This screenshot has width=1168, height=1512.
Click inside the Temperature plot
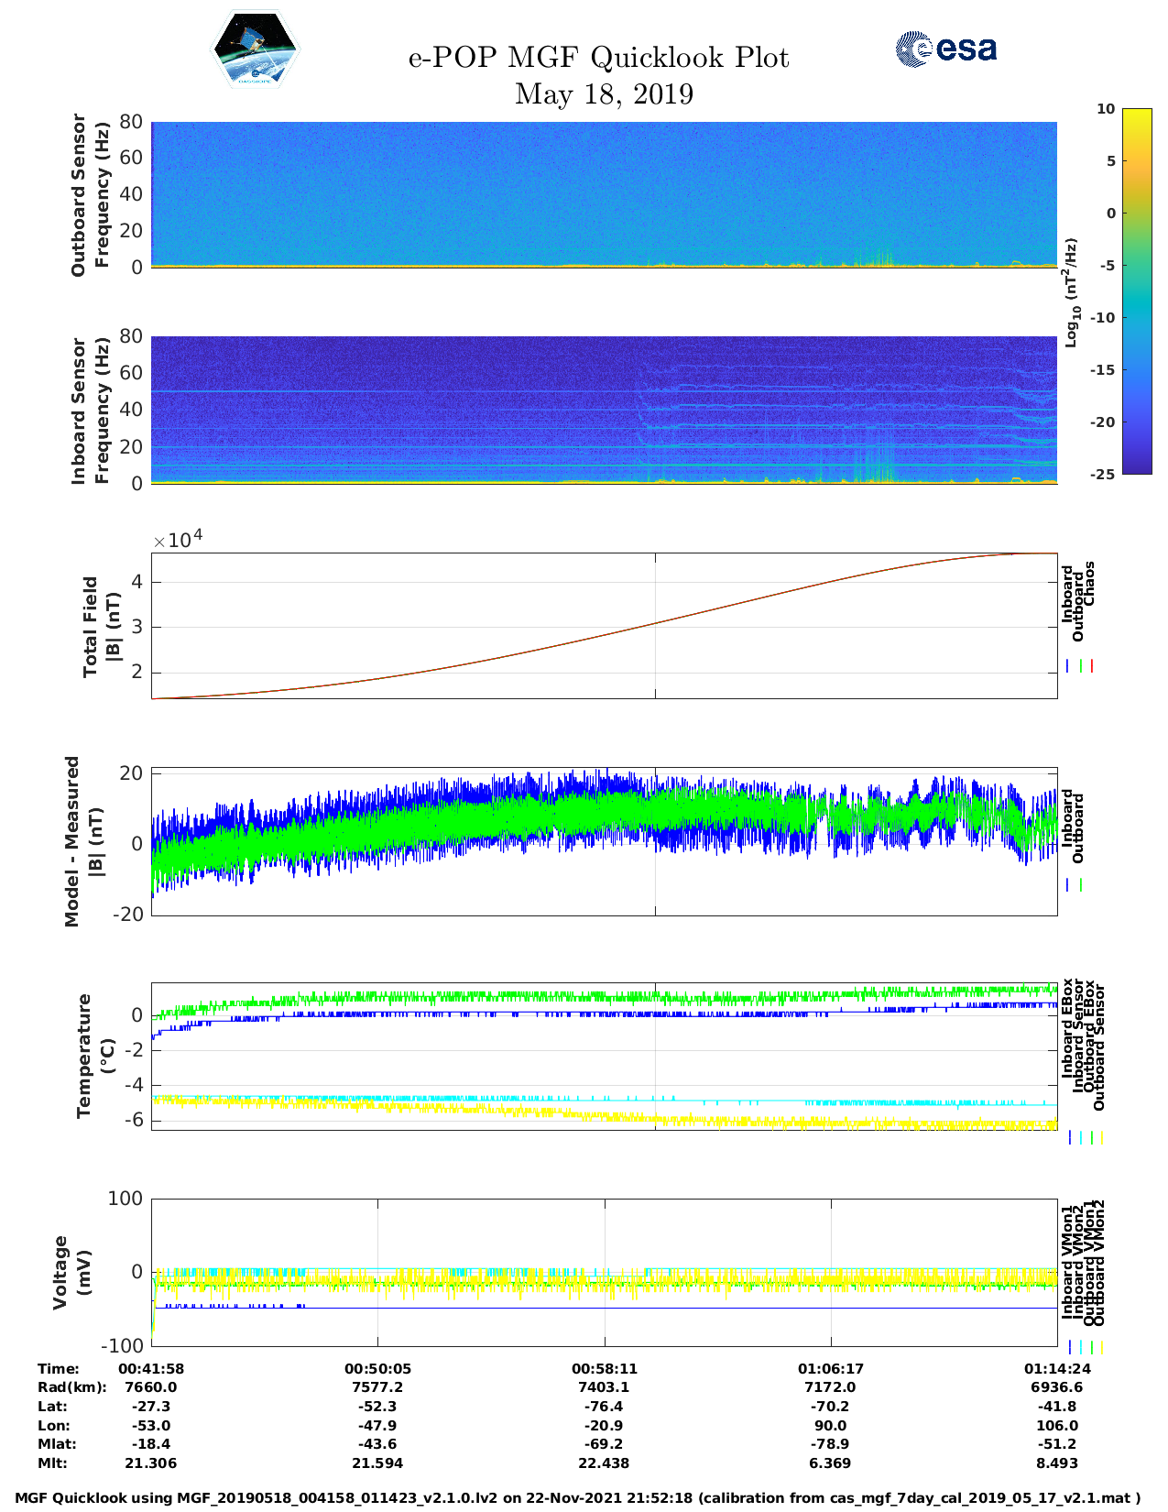[604, 1057]
